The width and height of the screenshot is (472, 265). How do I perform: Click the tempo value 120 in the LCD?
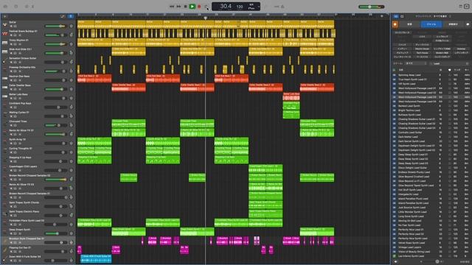coord(240,7)
